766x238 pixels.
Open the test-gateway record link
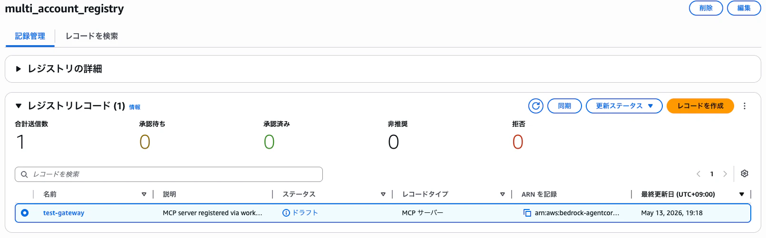pyautogui.click(x=64, y=213)
